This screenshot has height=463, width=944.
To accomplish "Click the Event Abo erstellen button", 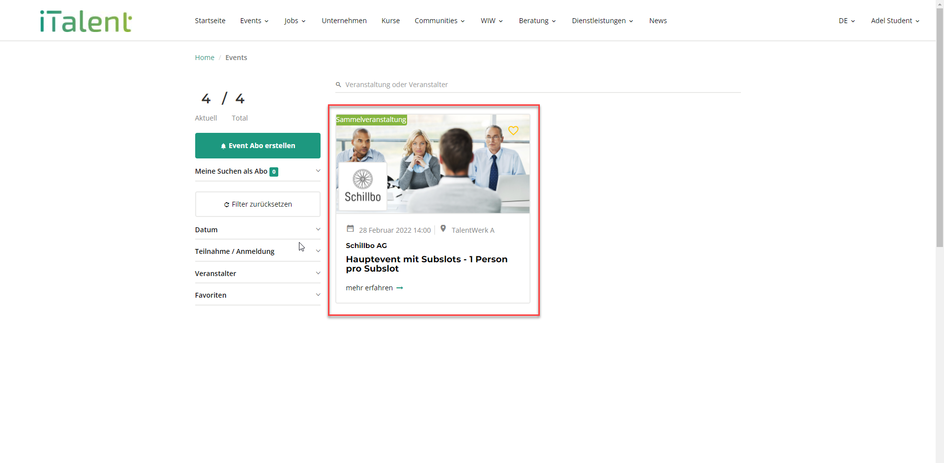I will (258, 146).
